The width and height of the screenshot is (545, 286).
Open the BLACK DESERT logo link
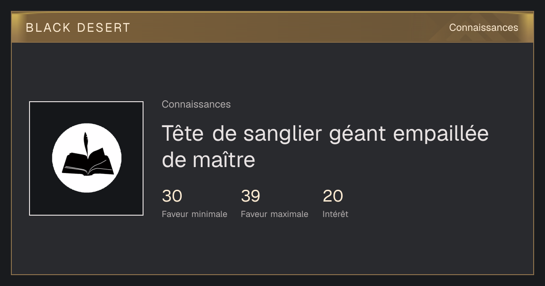tap(78, 28)
